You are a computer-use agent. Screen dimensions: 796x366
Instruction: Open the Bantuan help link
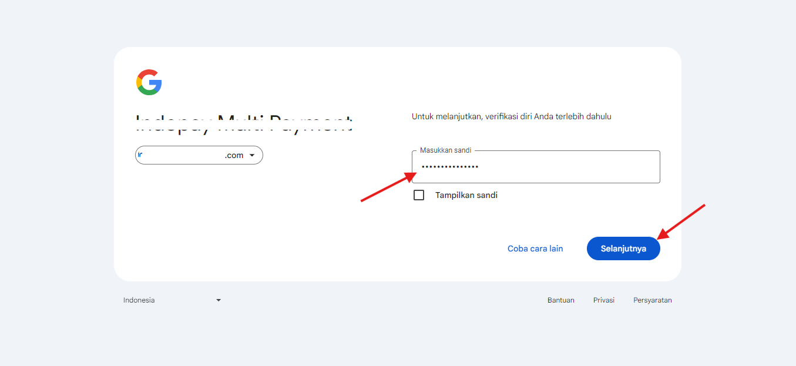click(x=560, y=300)
